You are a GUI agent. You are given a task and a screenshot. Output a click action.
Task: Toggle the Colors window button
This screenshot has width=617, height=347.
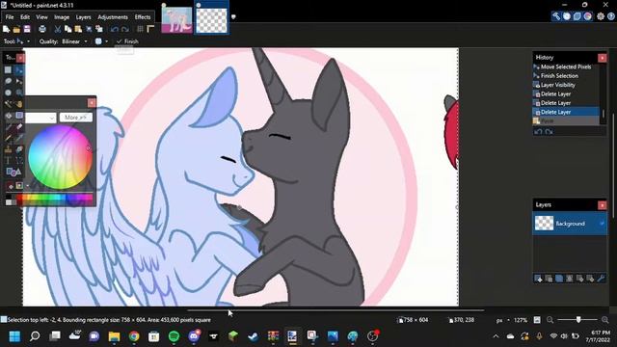pyautogui.click(x=588, y=16)
